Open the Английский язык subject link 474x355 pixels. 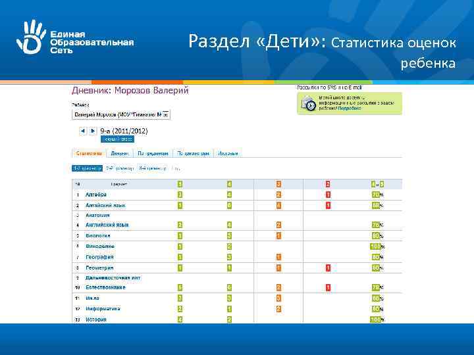point(107,225)
